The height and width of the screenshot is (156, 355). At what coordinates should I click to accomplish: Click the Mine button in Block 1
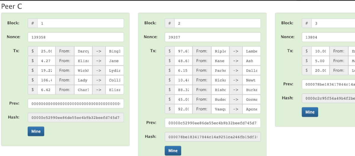pyautogui.click(x=36, y=131)
